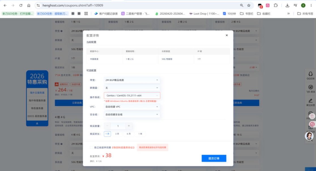Open the pink translate extension icon
316x171 pixels.
pos(268,5)
